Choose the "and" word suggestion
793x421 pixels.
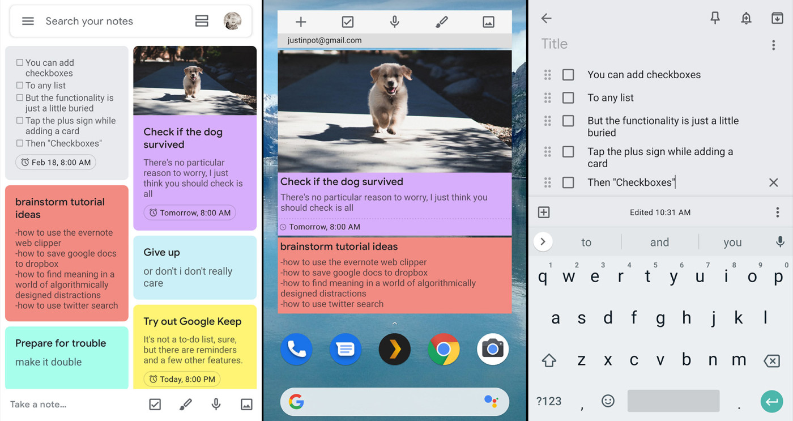pos(659,243)
